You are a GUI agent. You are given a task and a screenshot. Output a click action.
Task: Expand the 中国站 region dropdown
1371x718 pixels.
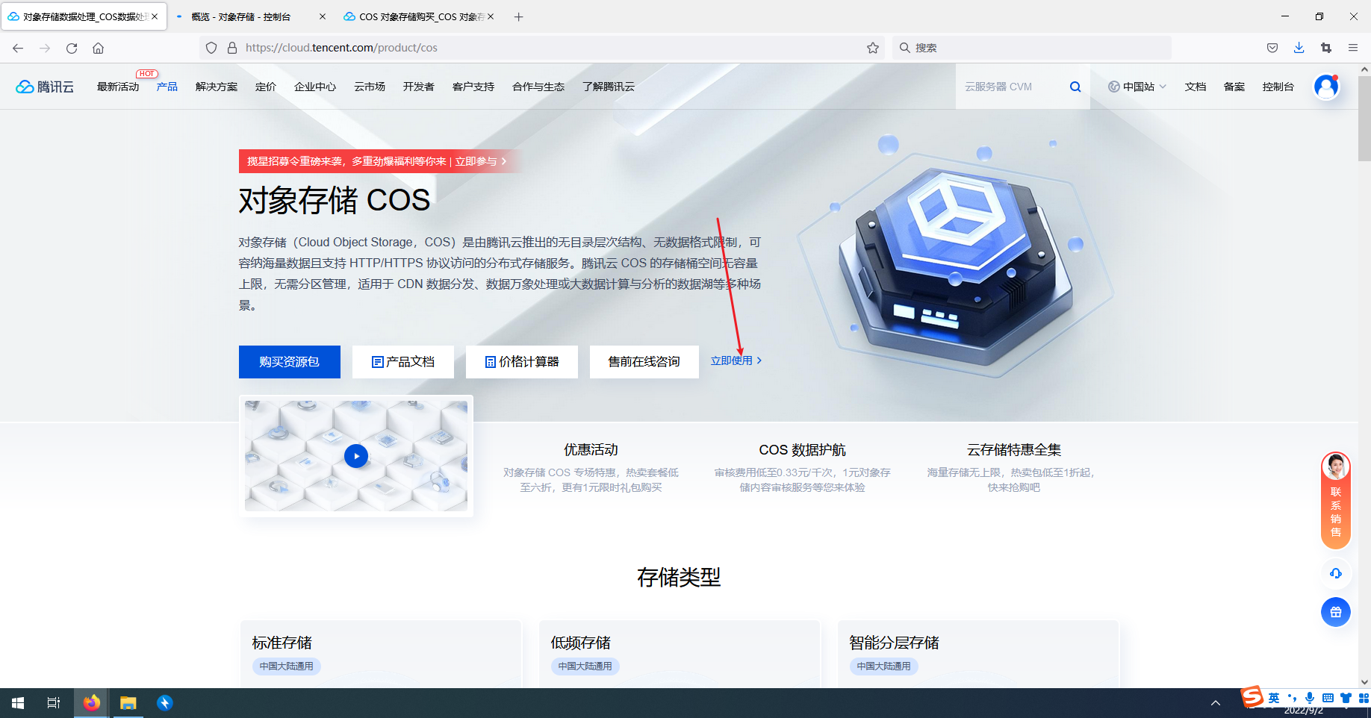pos(1137,86)
